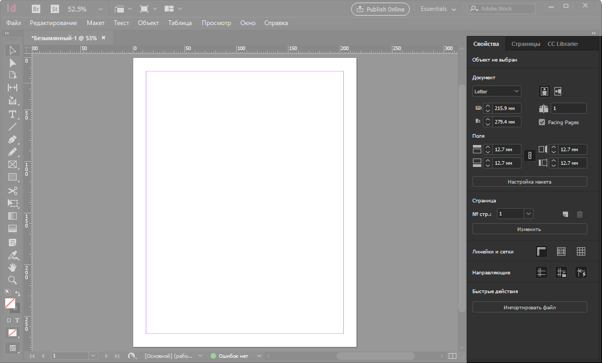
Task: Open status bar page number dropdown
Action: pyautogui.click(x=93, y=356)
